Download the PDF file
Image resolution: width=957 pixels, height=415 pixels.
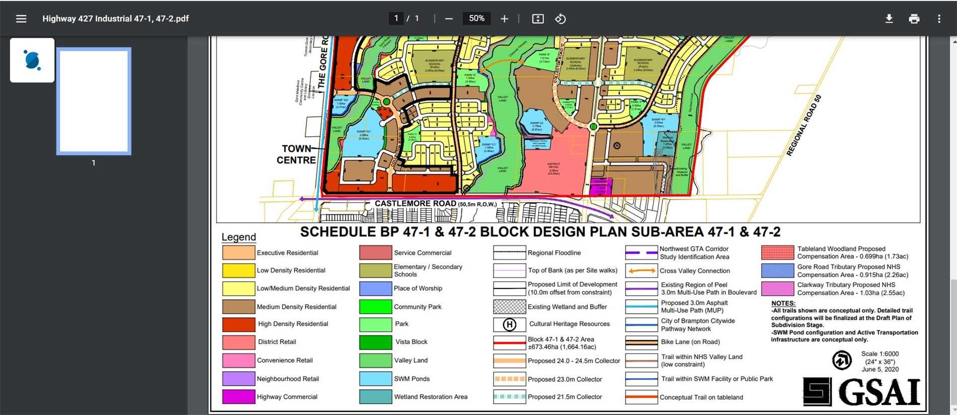tap(889, 19)
